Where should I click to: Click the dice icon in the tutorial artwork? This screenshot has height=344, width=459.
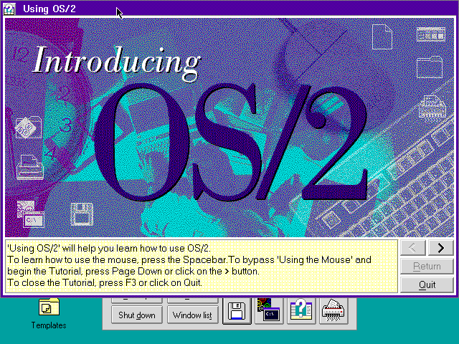pos(27,128)
